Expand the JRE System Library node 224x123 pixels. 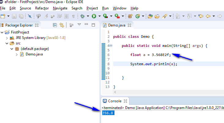(7, 38)
